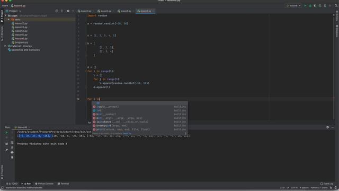Toggle tool window bars icon in status corner

pyautogui.click(x=2, y=188)
